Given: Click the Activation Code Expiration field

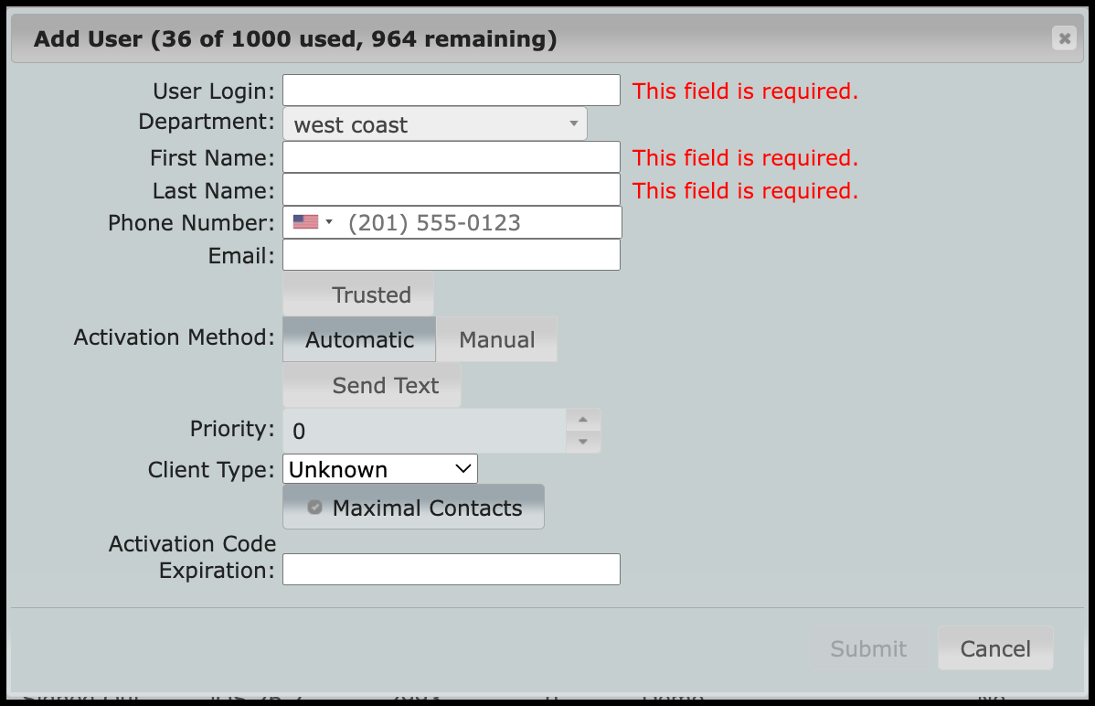Looking at the screenshot, I should click(x=452, y=570).
